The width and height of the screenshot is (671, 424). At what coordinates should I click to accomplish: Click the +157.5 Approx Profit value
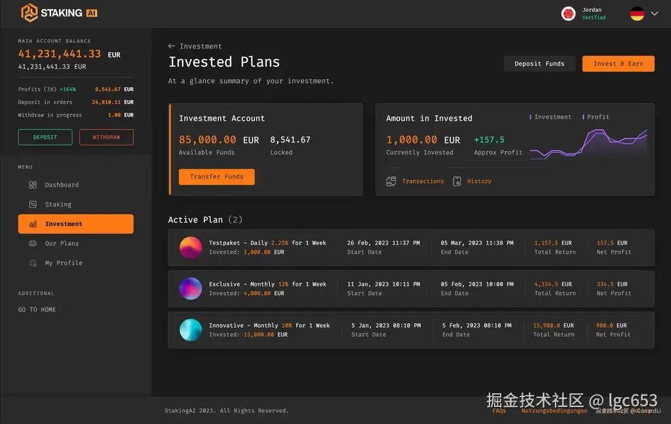coord(489,140)
